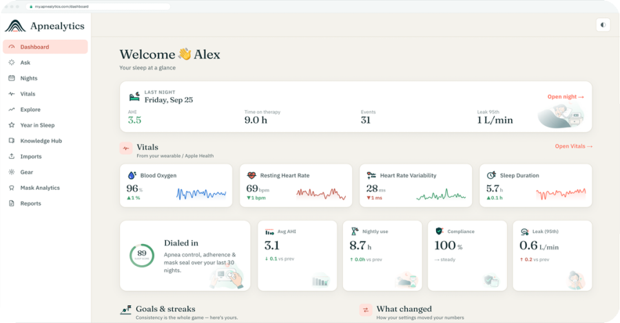Open the blue Blood Oxygen sparkline

tap(201, 194)
